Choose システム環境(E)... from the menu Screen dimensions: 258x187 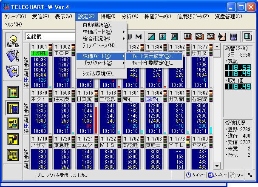(x=101, y=74)
